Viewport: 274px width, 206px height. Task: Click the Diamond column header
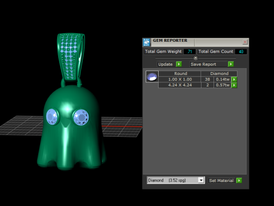click(219, 73)
